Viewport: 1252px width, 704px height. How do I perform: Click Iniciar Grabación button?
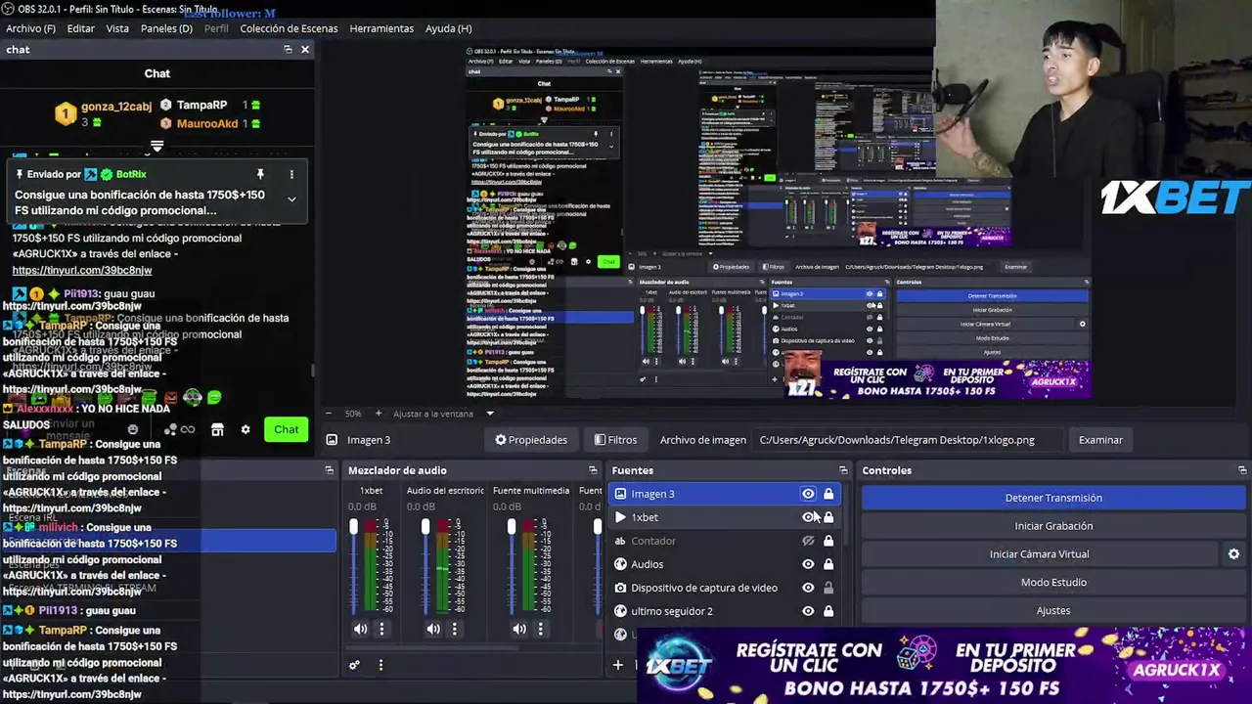tap(1053, 526)
